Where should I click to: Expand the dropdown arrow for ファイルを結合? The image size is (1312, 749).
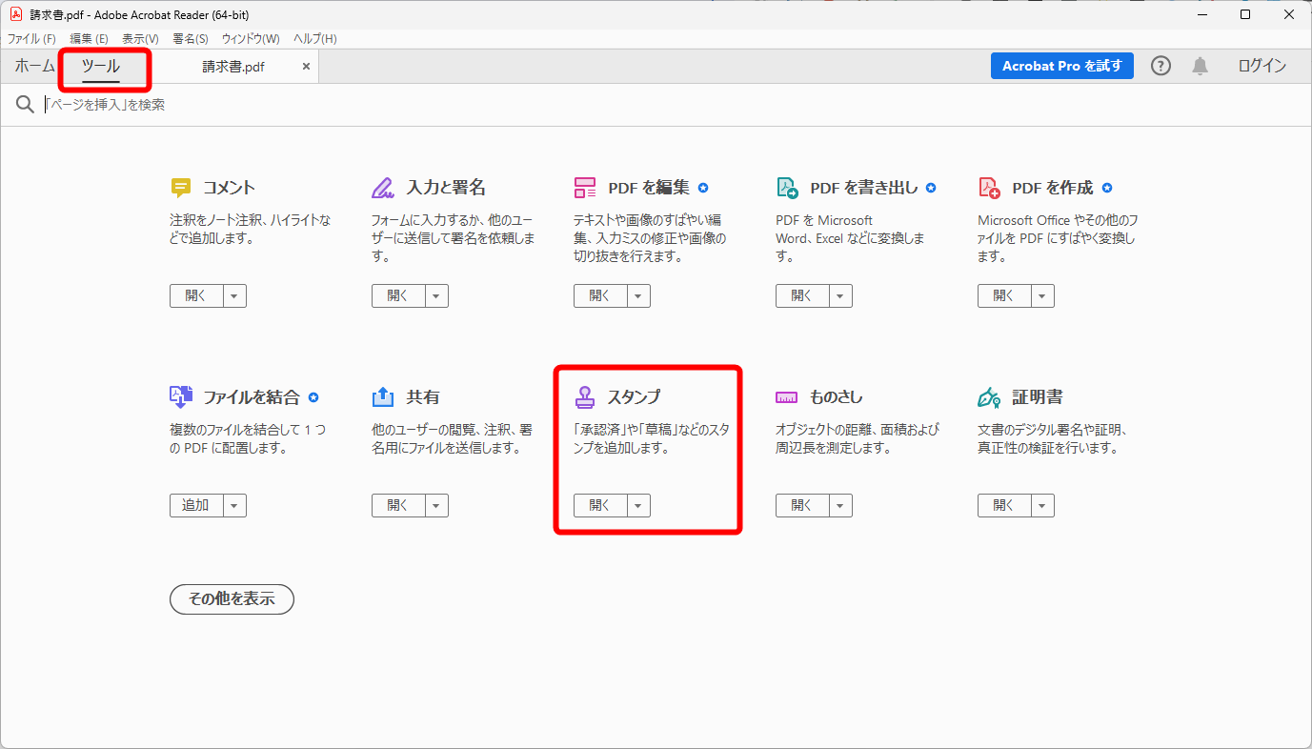[235, 506]
